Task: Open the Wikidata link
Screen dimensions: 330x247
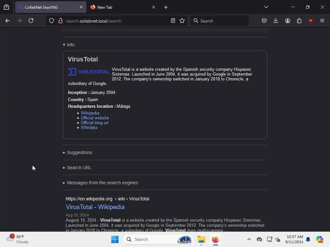Action: click(x=89, y=127)
